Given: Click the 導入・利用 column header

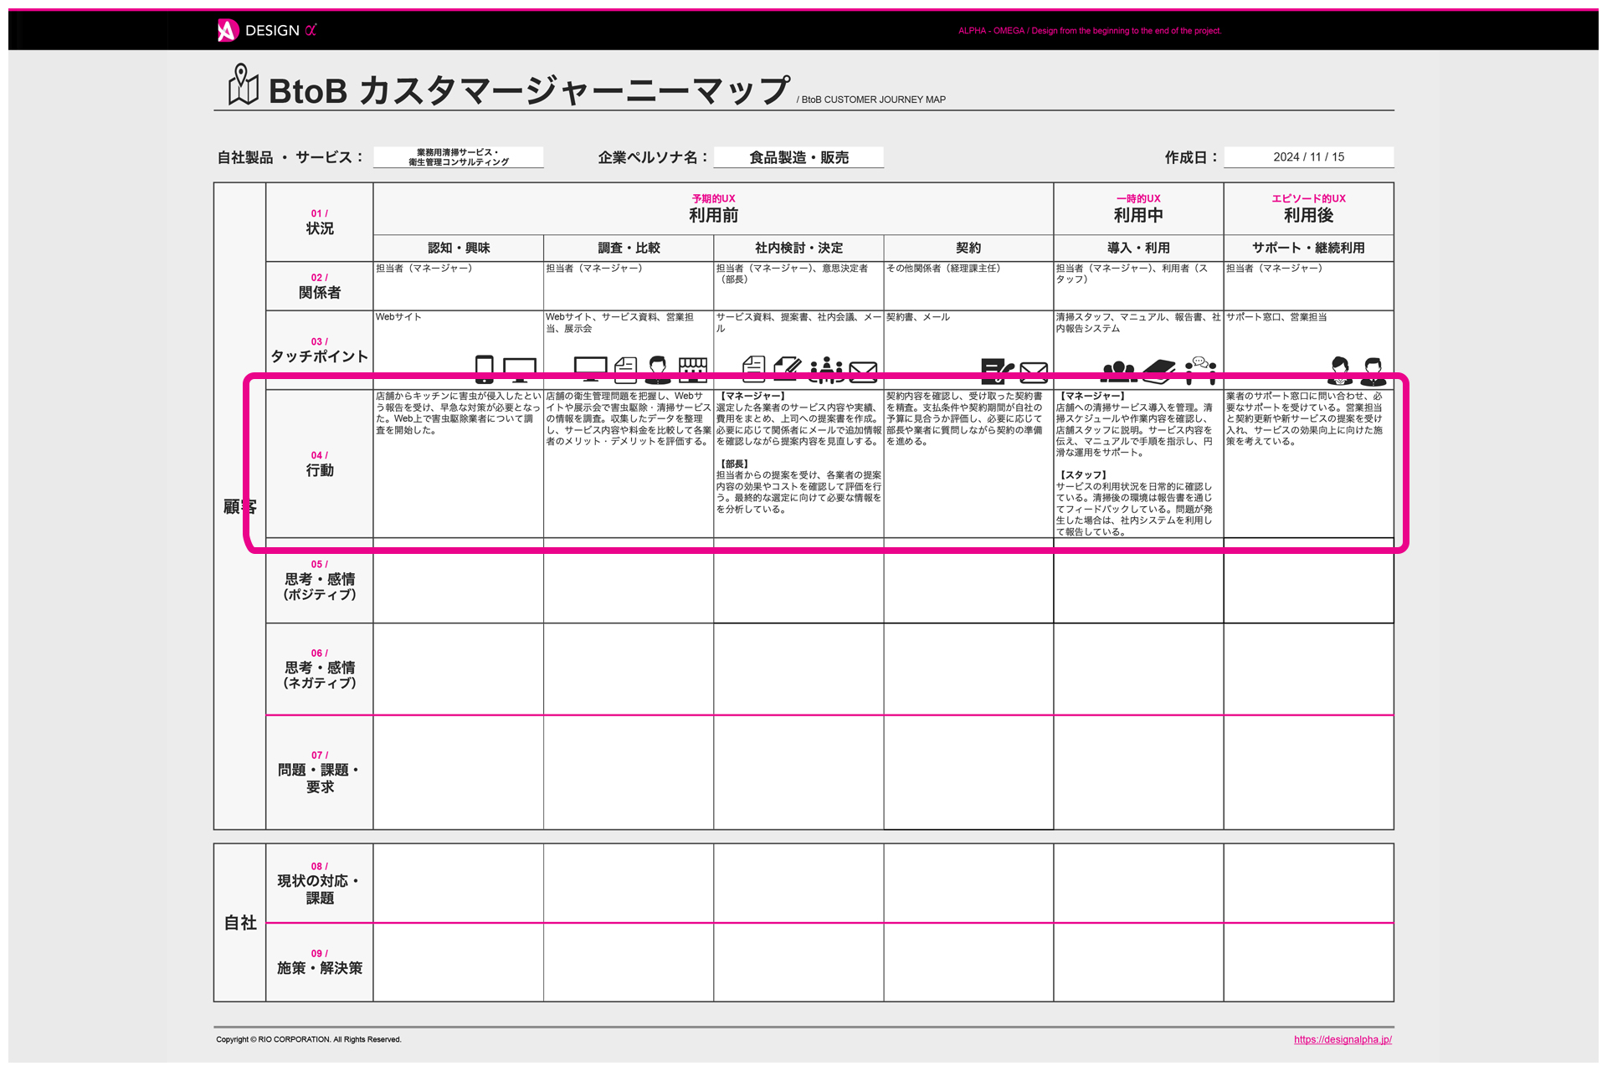Looking at the screenshot, I should 1138,248.
